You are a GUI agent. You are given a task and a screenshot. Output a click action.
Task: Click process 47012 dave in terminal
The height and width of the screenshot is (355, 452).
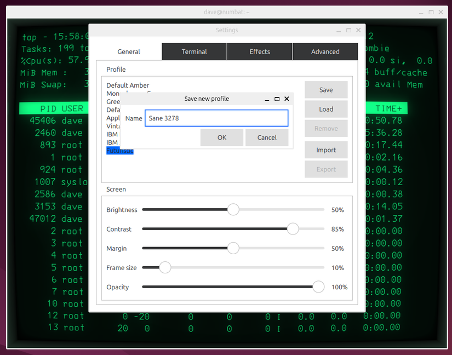click(56, 219)
